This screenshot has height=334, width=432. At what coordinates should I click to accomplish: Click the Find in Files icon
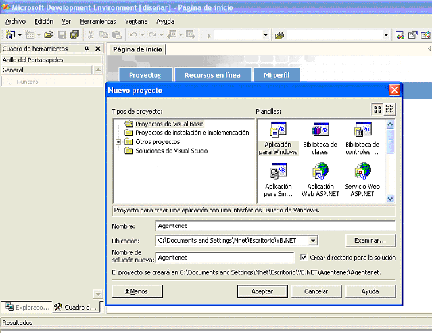click(279, 36)
